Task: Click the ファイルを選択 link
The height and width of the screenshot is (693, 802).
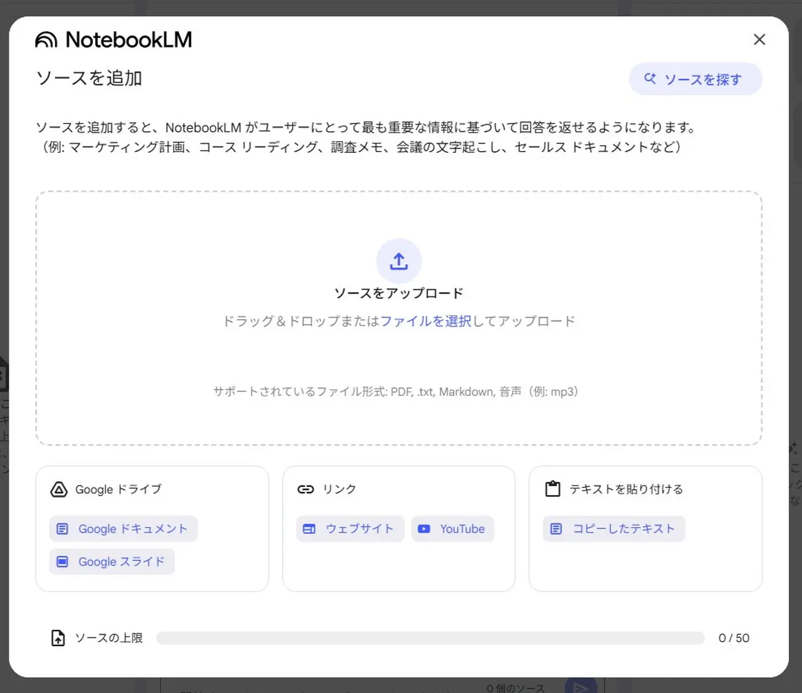Action: tap(425, 321)
